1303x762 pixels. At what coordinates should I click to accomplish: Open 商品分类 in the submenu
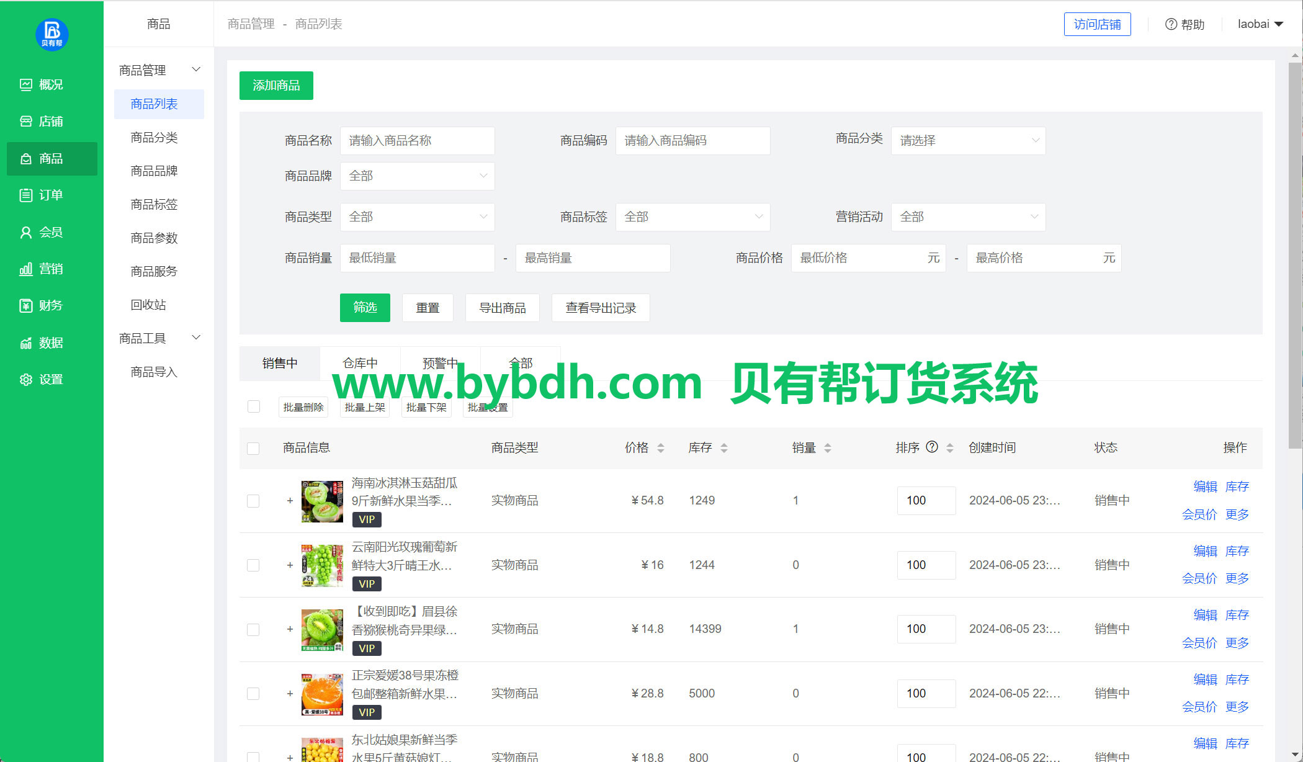click(154, 137)
